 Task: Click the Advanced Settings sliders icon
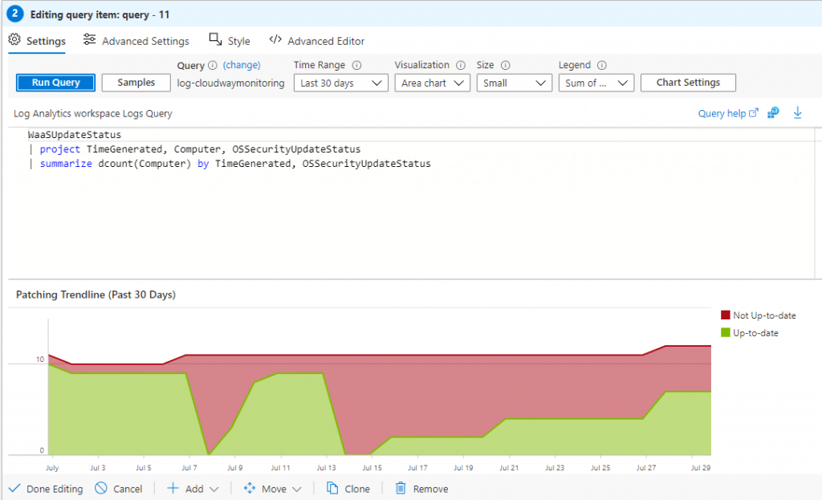[x=90, y=40]
